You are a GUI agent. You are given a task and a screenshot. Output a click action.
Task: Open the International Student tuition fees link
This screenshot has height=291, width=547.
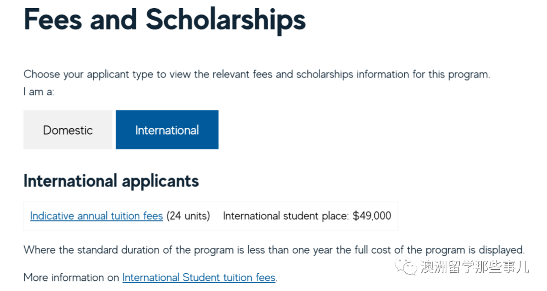199,278
